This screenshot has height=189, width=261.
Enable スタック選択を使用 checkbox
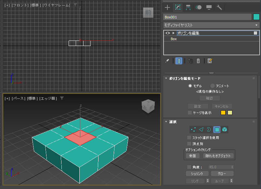tap(189, 138)
